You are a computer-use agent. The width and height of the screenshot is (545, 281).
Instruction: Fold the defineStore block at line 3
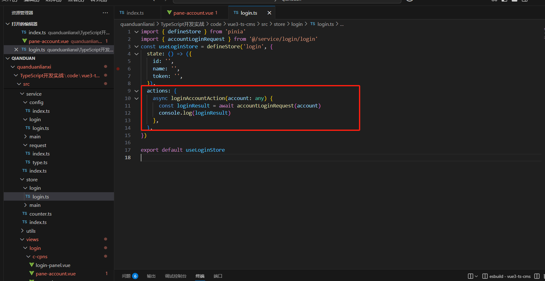pyautogui.click(x=136, y=47)
